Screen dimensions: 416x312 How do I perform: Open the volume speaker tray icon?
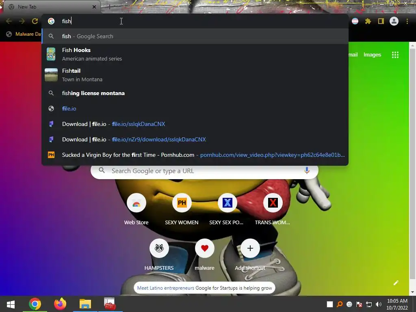point(379,304)
